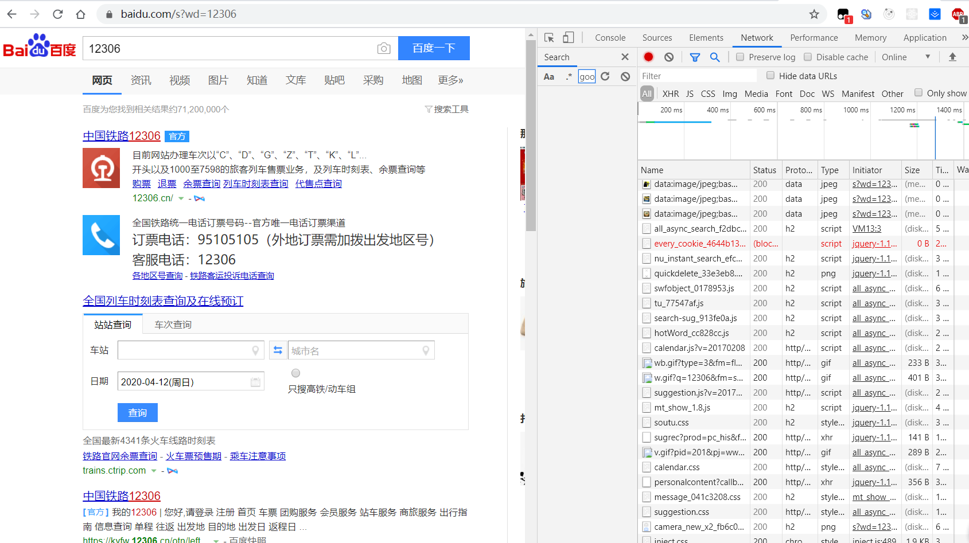
Task: Open the Online throttling dropdown
Action: click(906, 57)
